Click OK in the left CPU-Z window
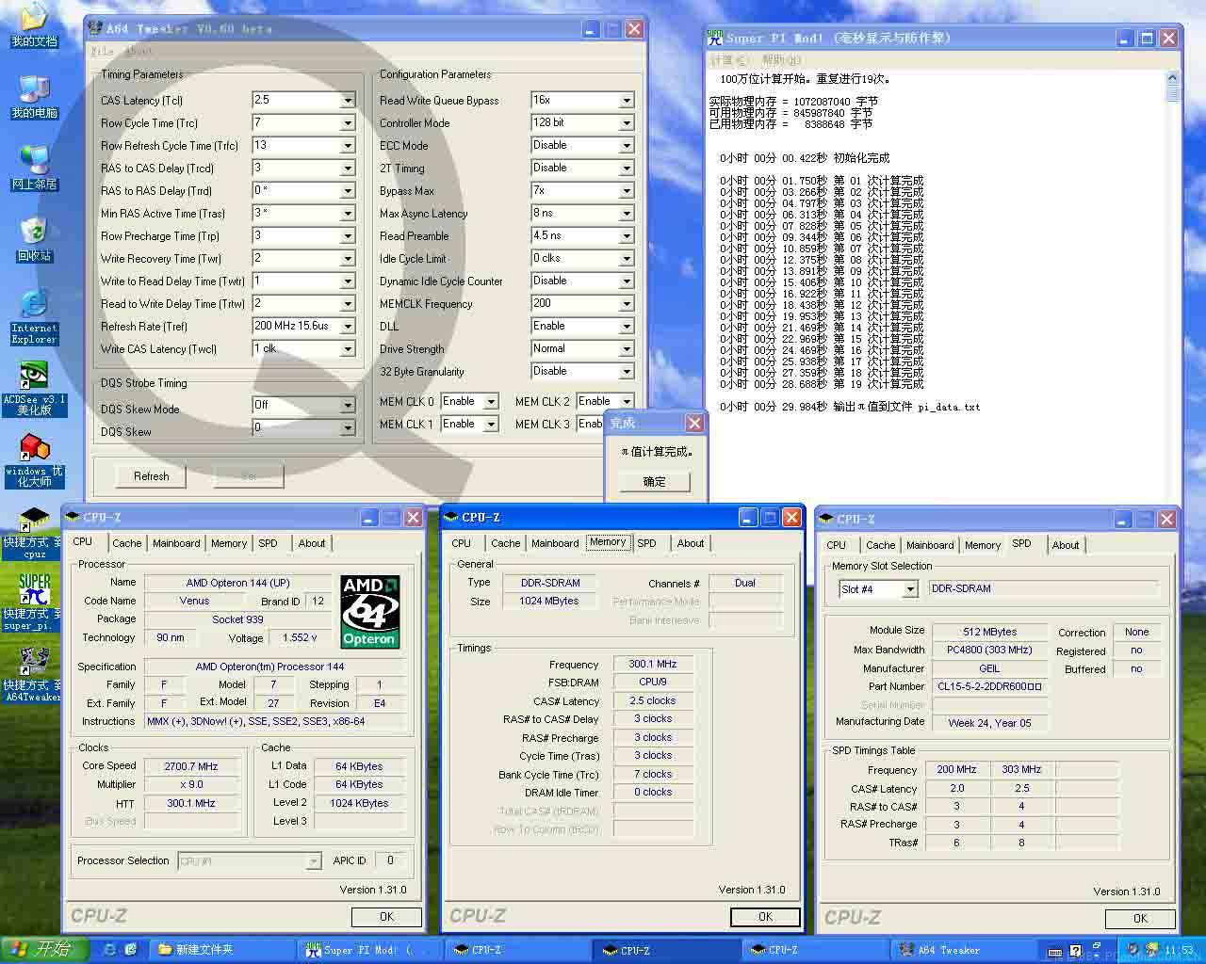Image resolution: width=1206 pixels, height=964 pixels. click(x=387, y=916)
